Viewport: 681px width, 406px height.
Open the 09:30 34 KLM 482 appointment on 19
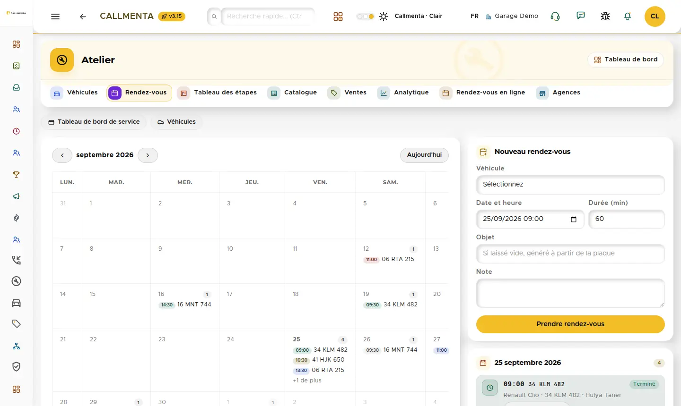pyautogui.click(x=391, y=304)
